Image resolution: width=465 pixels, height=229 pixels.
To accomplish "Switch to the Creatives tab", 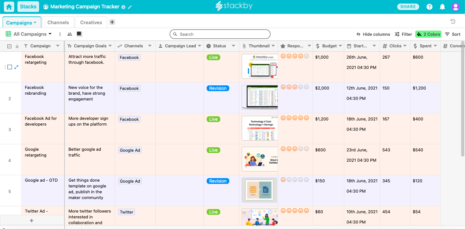I will pos(91,23).
